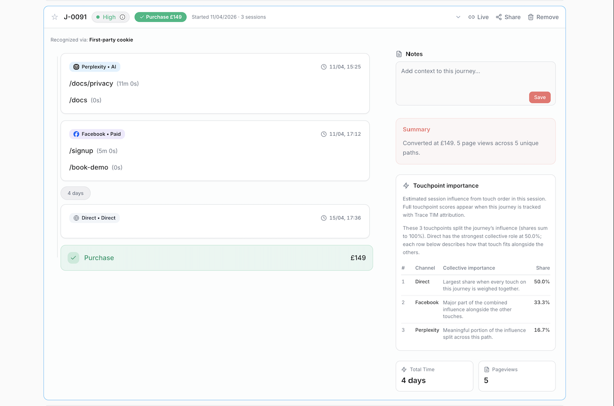The width and height of the screenshot is (614, 406).
Task: Click the 4 days Total Time value
Action: [x=413, y=380]
